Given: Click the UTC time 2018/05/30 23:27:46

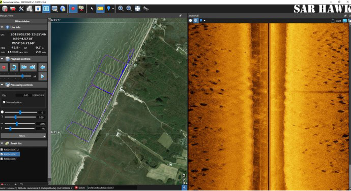Looking at the screenshot, I should 28,34.
